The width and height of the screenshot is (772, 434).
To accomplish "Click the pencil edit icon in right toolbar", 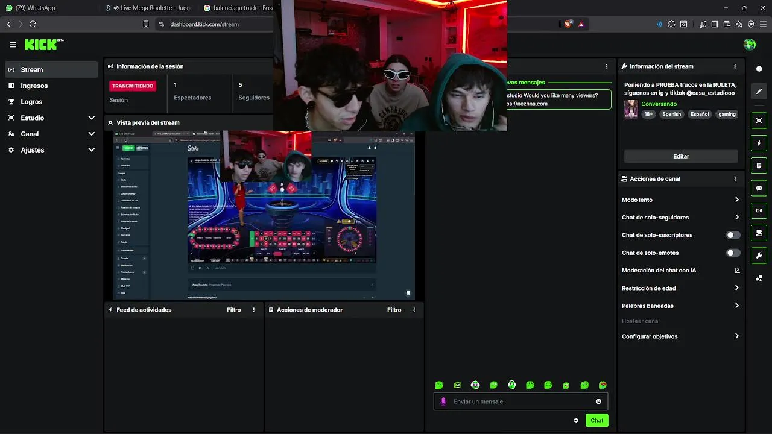I will click(x=759, y=91).
